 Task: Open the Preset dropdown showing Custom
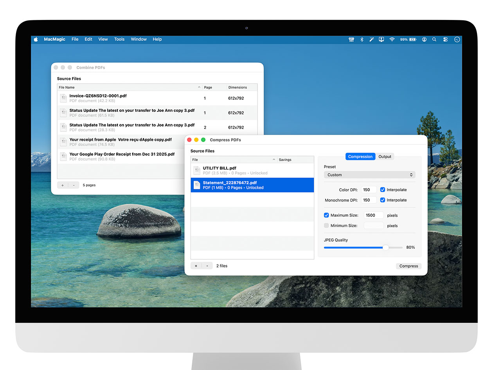369,175
